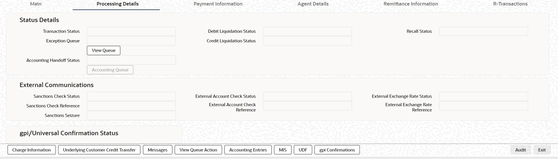
Task: Open View Queue Action
Action: (198, 150)
